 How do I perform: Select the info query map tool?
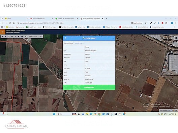coord(15,37)
